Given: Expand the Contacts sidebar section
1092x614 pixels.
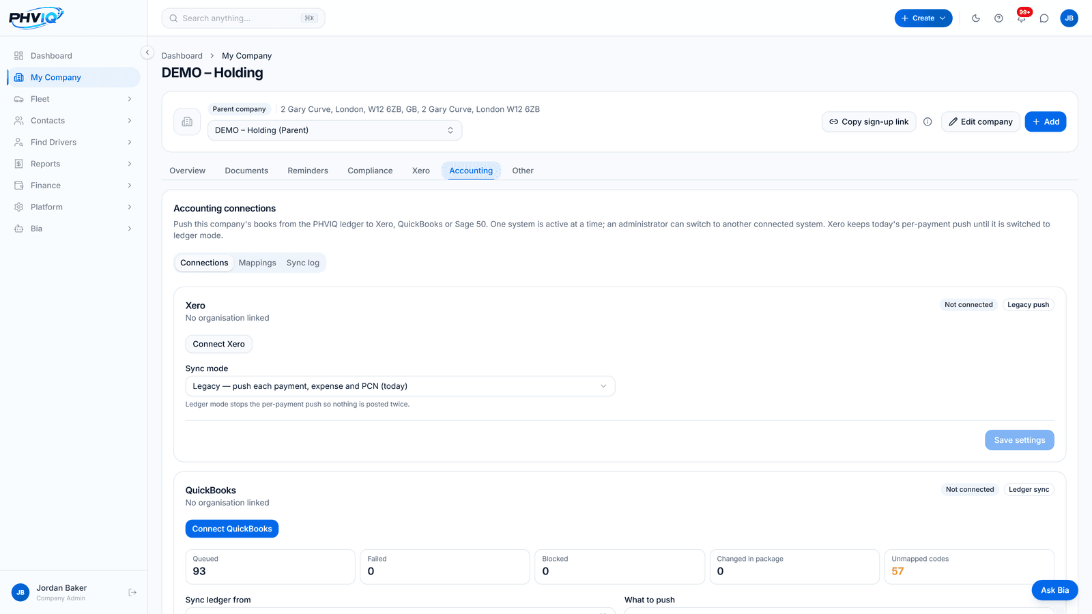Looking at the screenshot, I should [74, 121].
